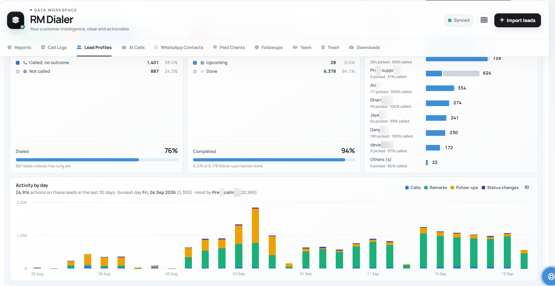Click the RM Dialer stacked-layers logo
Image resolution: width=555 pixels, height=286 pixels.
[15, 20]
